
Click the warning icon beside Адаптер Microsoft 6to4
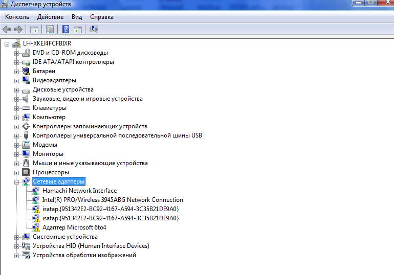point(36,227)
